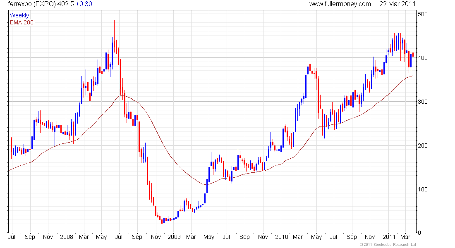The image size is (455, 248).
Task: Select the Mar label right after 2010
Action: point(298,237)
